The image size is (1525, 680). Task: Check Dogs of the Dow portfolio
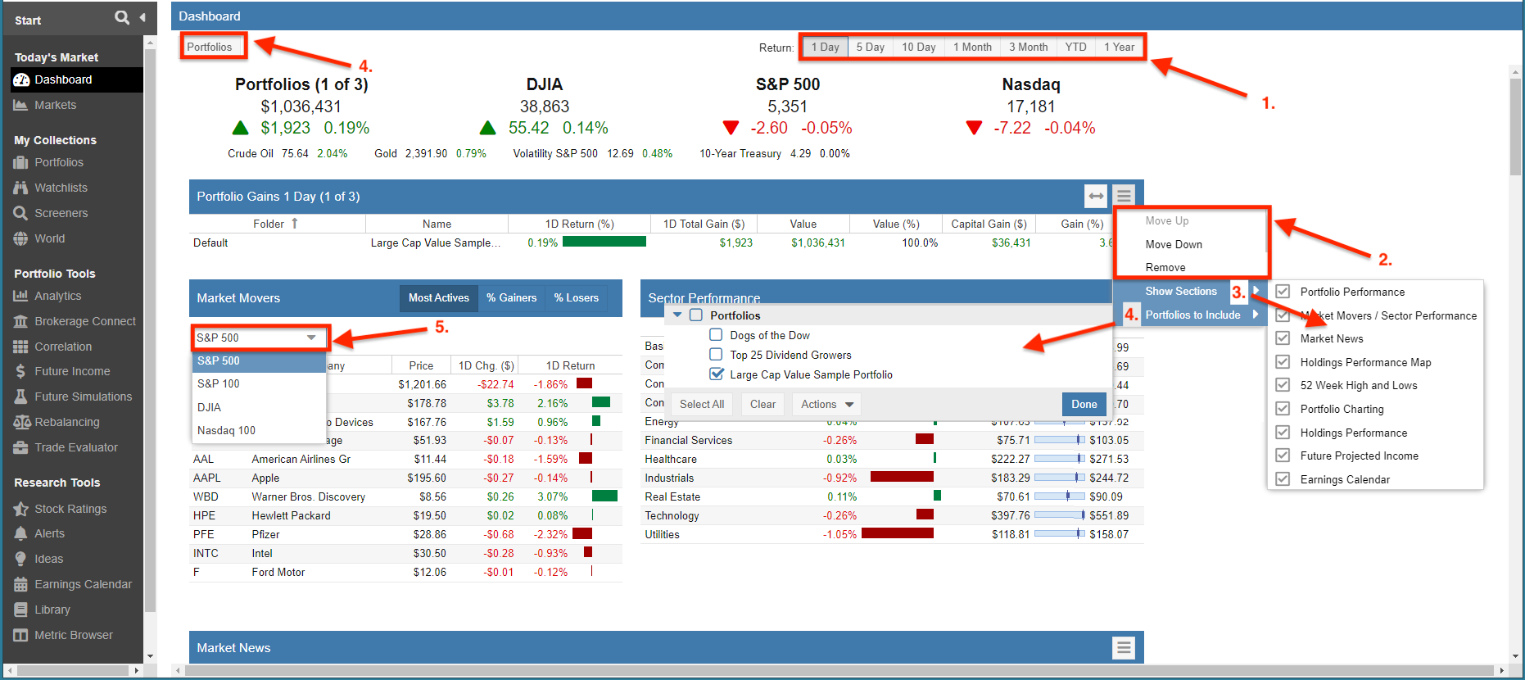[716, 335]
